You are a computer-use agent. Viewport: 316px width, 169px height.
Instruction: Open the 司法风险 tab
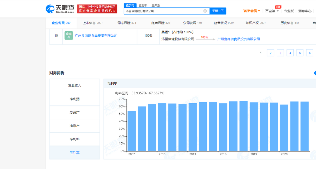click(127, 23)
